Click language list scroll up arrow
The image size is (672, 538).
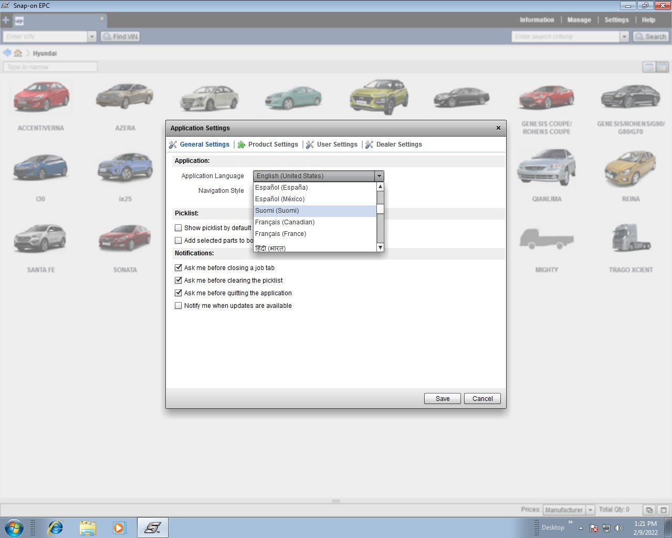click(x=380, y=187)
